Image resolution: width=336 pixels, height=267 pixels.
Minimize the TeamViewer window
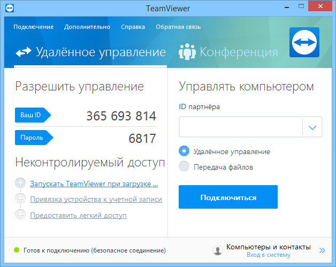coord(287,7)
